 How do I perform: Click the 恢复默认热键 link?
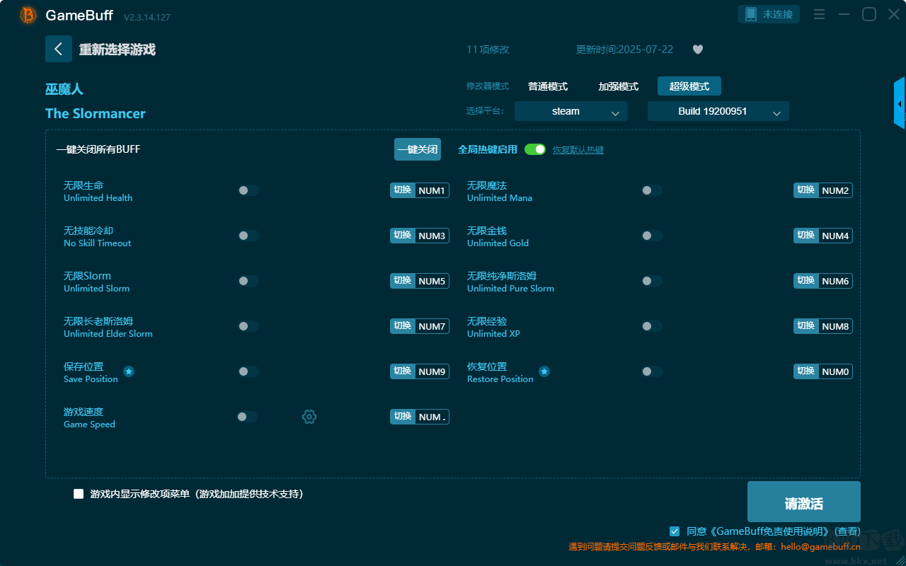click(578, 150)
